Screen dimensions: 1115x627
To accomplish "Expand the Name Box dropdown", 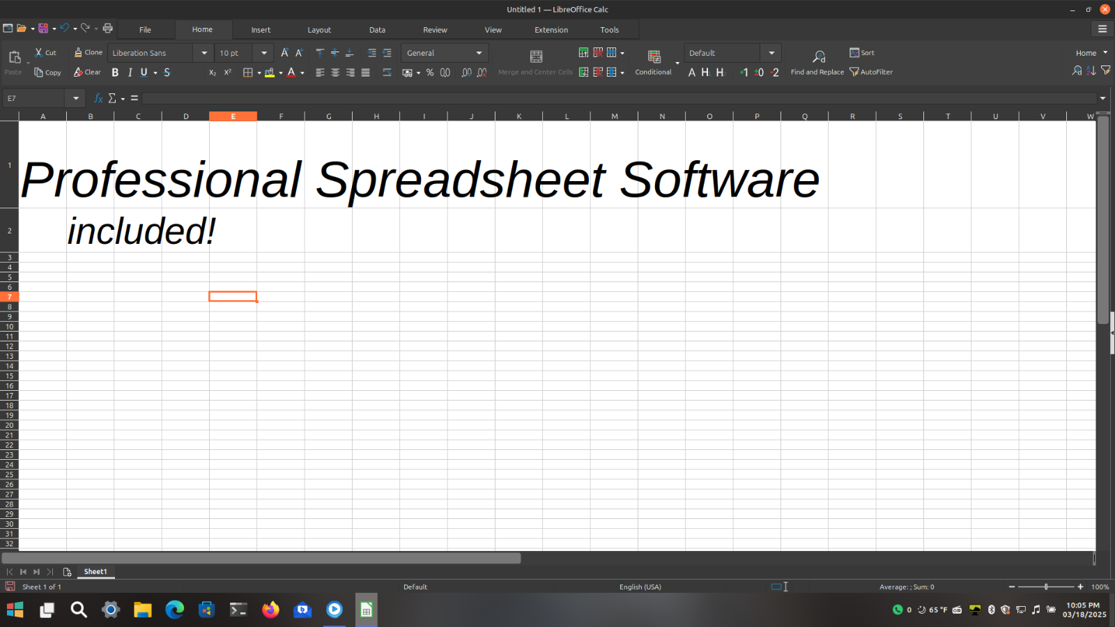I will (76, 98).
